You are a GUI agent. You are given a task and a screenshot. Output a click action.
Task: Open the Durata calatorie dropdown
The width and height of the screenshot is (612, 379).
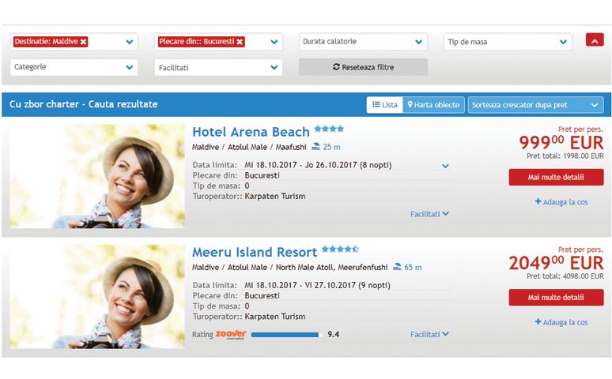click(364, 42)
